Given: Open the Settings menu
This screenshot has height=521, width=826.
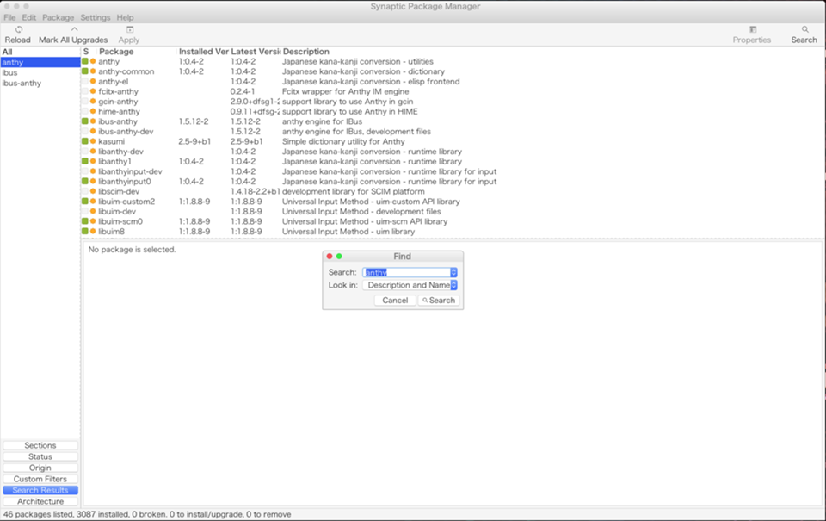Looking at the screenshot, I should (95, 17).
